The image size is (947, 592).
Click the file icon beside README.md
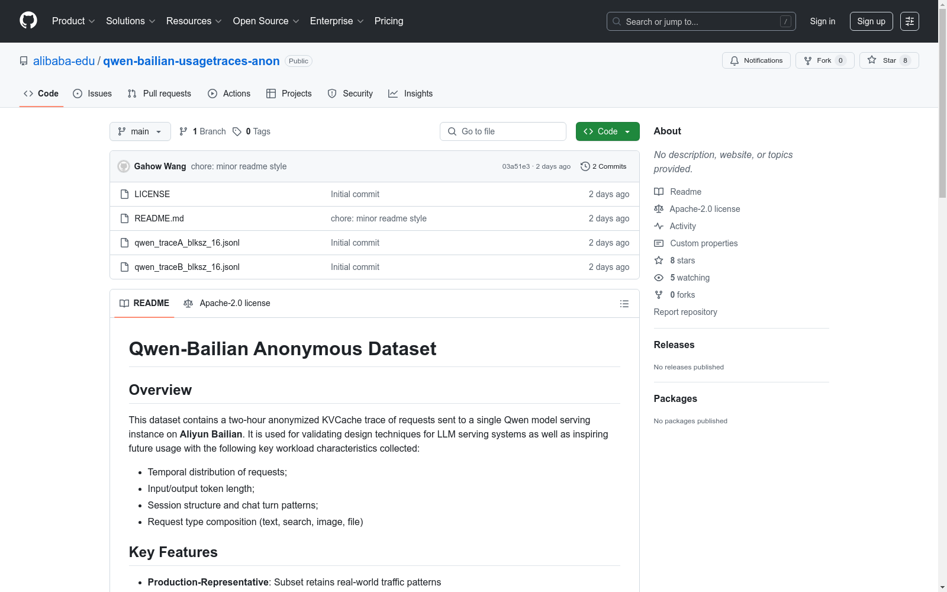pos(124,218)
